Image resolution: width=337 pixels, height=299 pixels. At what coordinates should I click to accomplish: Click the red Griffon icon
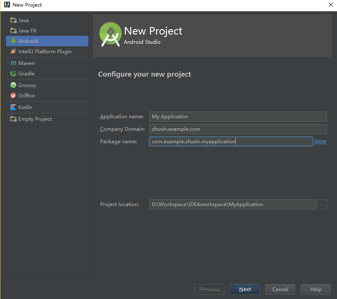(13, 95)
